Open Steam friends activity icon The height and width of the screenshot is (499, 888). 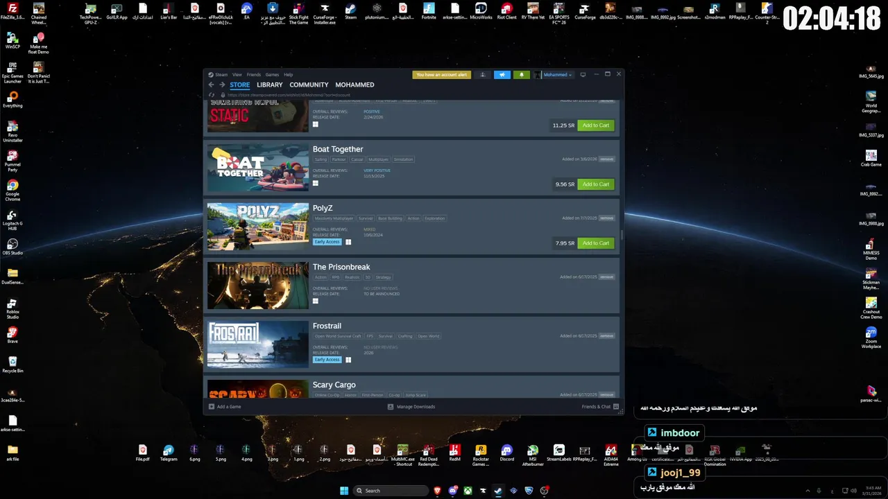click(483, 75)
